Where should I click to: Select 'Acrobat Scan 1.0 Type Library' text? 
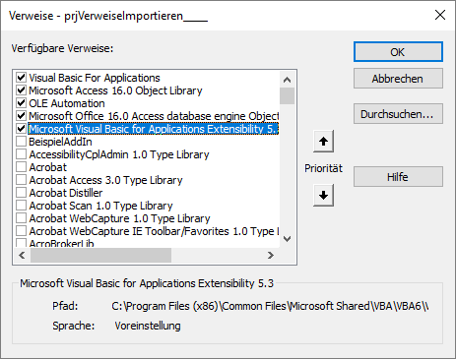100,206
